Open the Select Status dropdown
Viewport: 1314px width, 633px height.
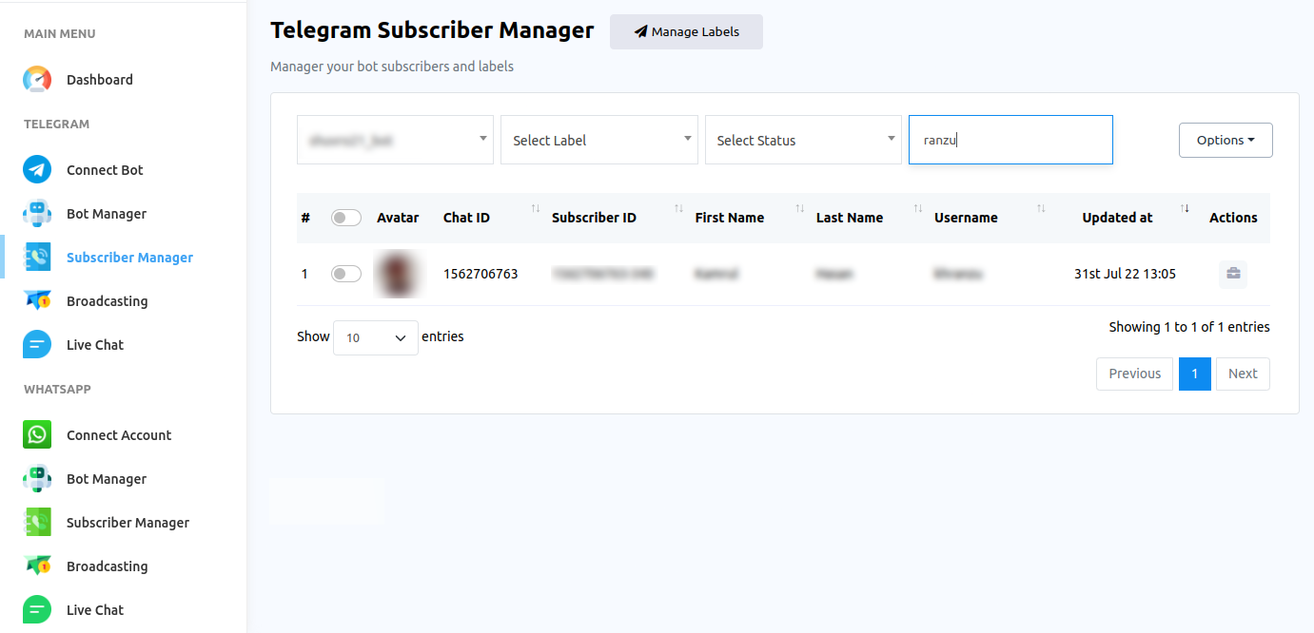[803, 140]
